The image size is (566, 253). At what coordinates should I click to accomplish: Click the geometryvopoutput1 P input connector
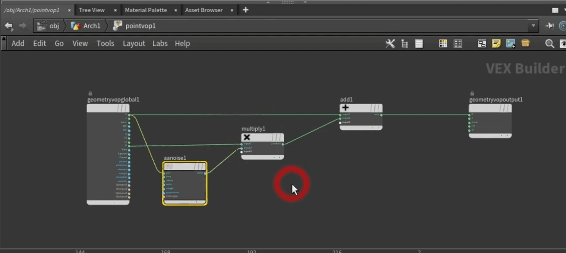pos(470,115)
